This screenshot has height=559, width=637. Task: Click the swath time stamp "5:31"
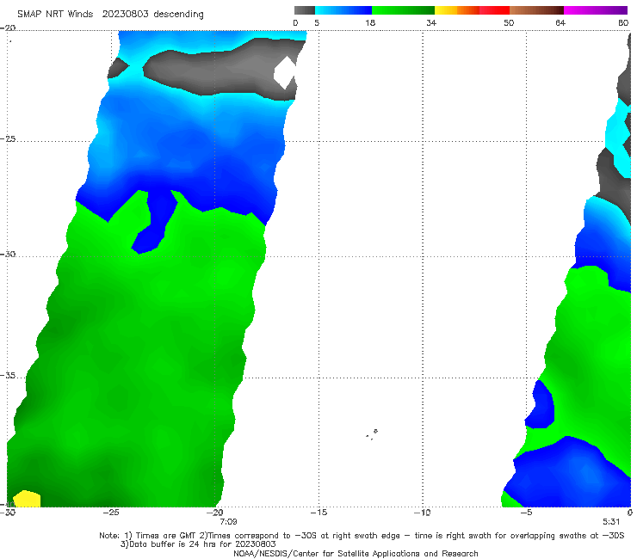pyautogui.click(x=611, y=522)
